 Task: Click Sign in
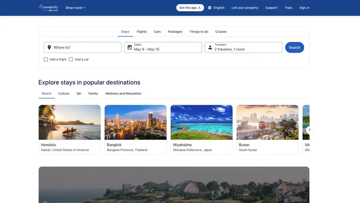click(x=304, y=8)
